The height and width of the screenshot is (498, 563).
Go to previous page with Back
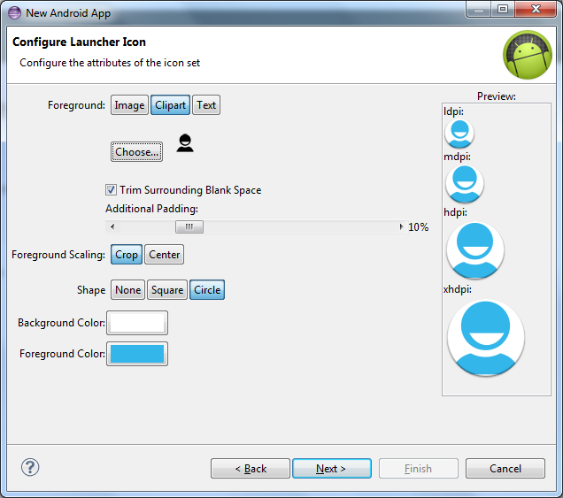(x=251, y=469)
